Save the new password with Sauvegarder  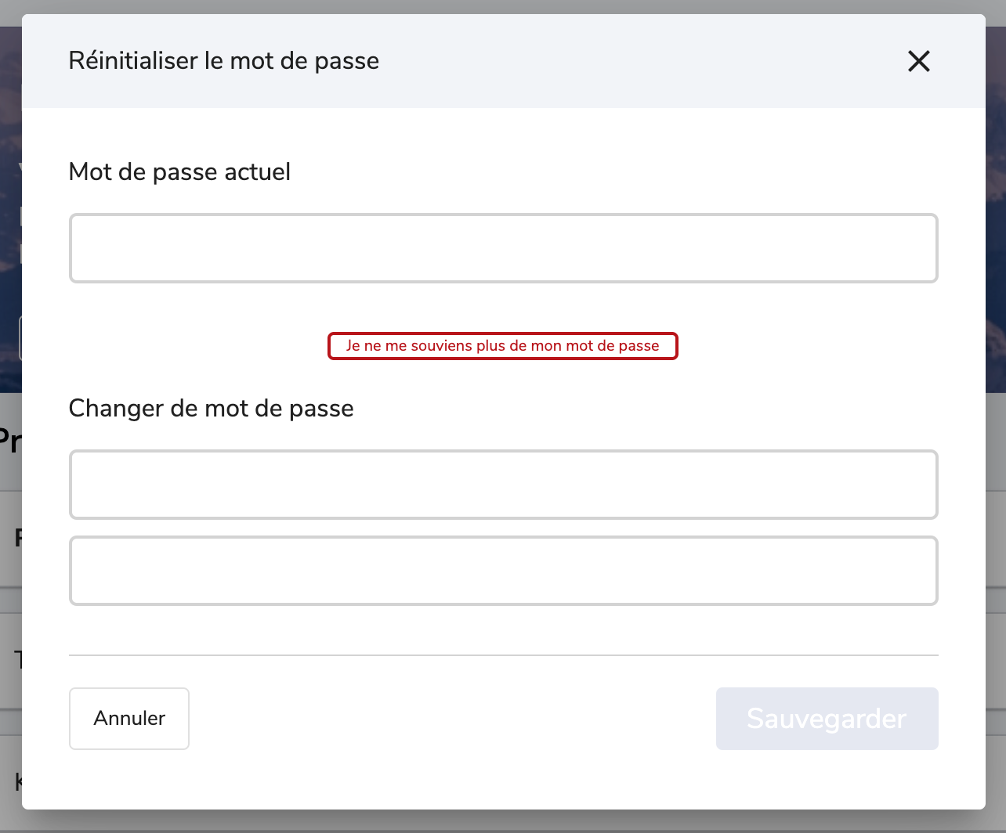(827, 719)
